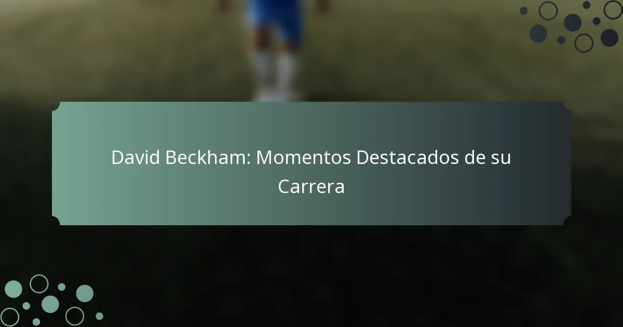Click the dark grass area below the banner
Image resolution: width=623 pixels, height=327 pixels.
pyautogui.click(x=311, y=275)
